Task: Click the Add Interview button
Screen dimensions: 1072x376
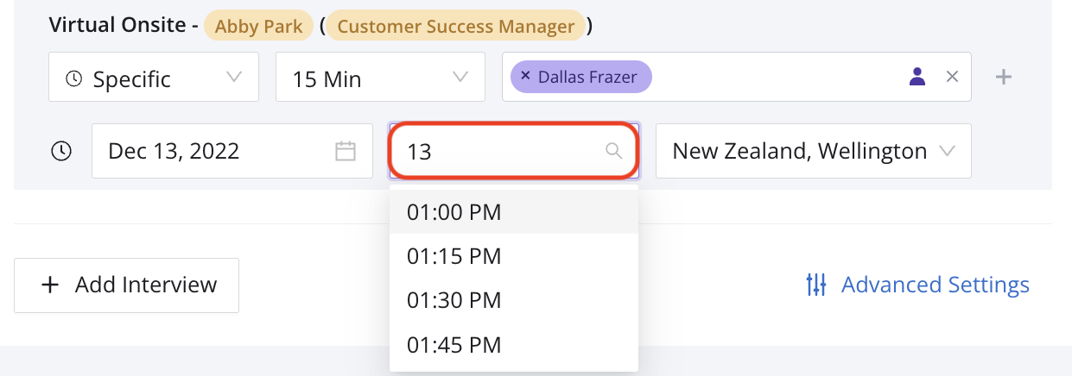Action: [x=127, y=285]
